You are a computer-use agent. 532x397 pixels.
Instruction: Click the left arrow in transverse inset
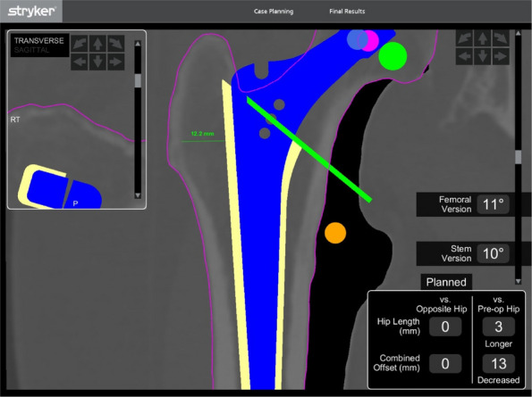tap(80, 62)
